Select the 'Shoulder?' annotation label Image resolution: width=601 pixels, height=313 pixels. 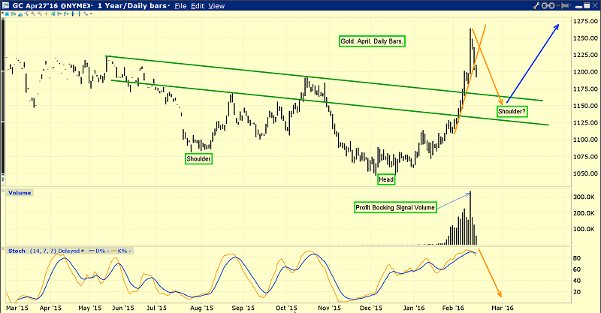pos(512,112)
